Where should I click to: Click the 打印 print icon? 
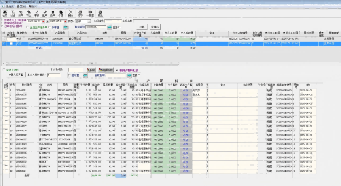click(x=80, y=13)
